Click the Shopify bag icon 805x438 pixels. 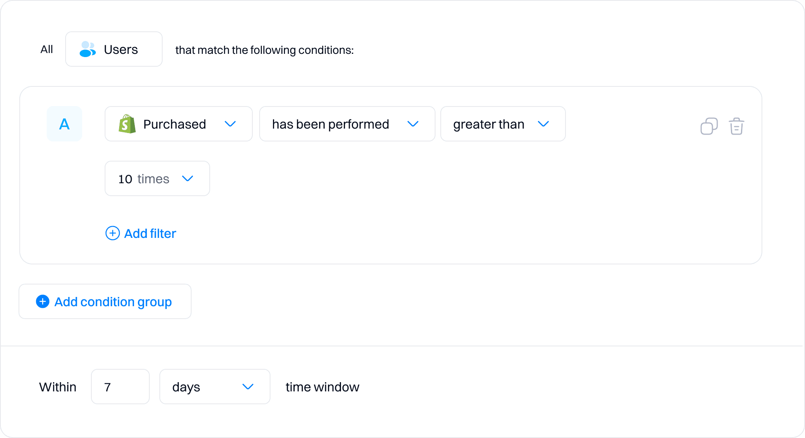[127, 124]
